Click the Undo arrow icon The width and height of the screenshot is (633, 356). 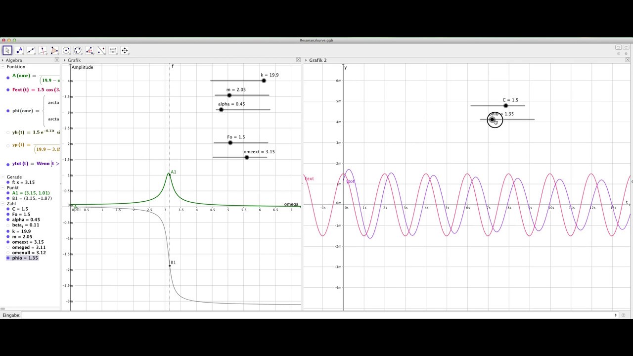pos(618,47)
